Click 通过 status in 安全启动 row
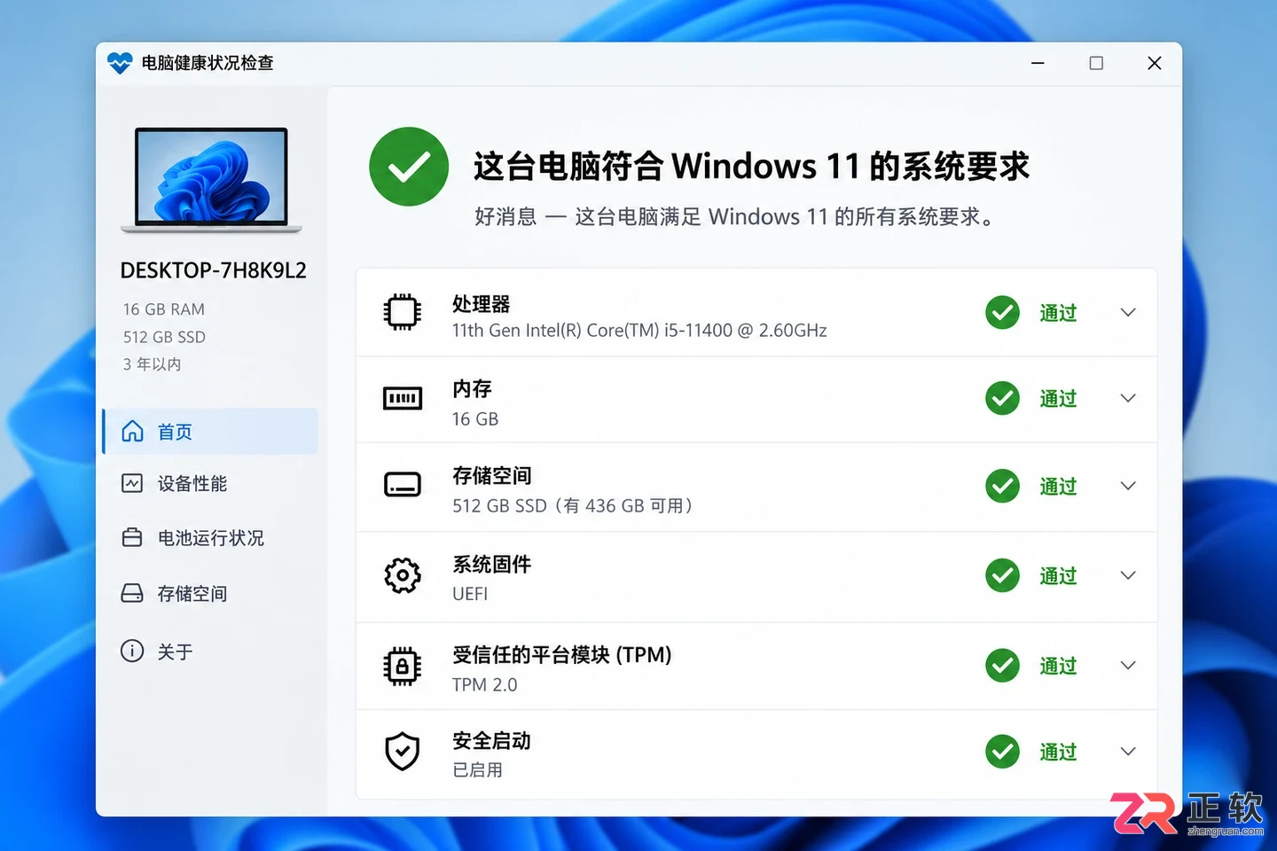The height and width of the screenshot is (851, 1277). (1058, 753)
